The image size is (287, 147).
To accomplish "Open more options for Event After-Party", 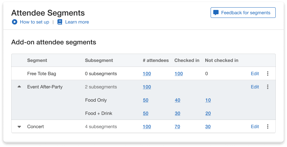I will [268, 87].
